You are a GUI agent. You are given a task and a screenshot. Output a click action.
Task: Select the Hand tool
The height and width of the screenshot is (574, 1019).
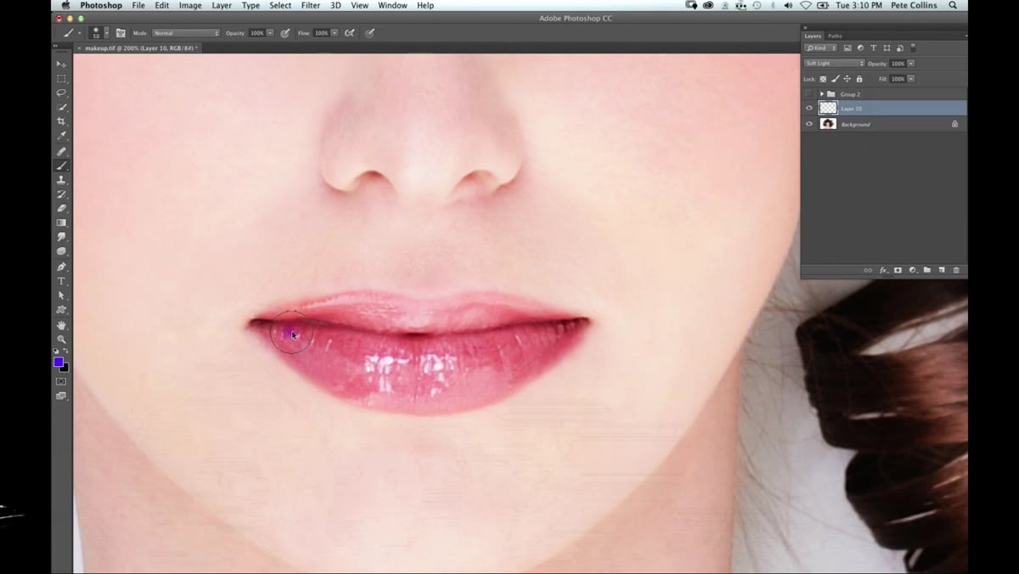point(61,325)
